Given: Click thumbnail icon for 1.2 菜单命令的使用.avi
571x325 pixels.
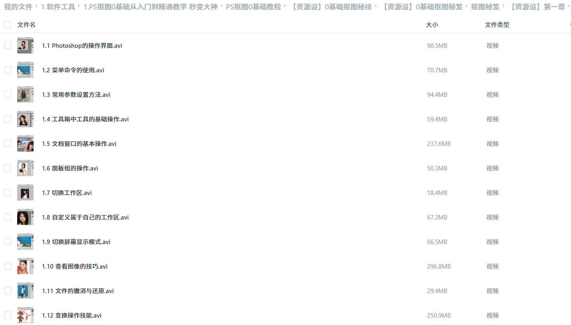Looking at the screenshot, I should click(25, 70).
